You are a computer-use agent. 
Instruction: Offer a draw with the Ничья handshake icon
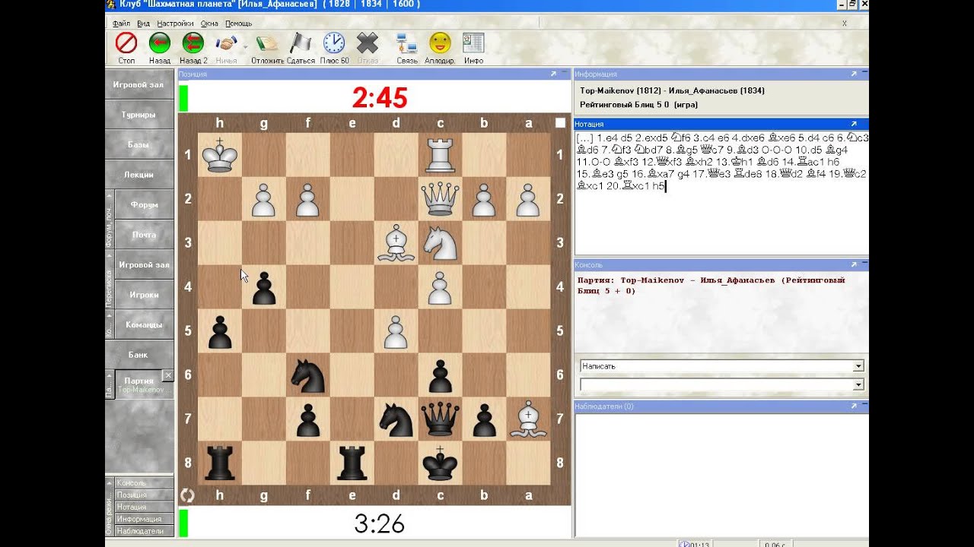[x=226, y=43]
